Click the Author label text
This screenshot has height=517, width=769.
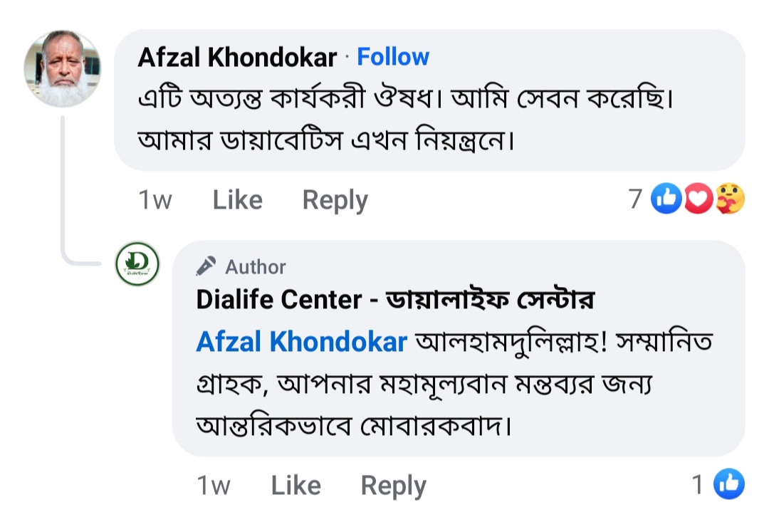pos(256,267)
